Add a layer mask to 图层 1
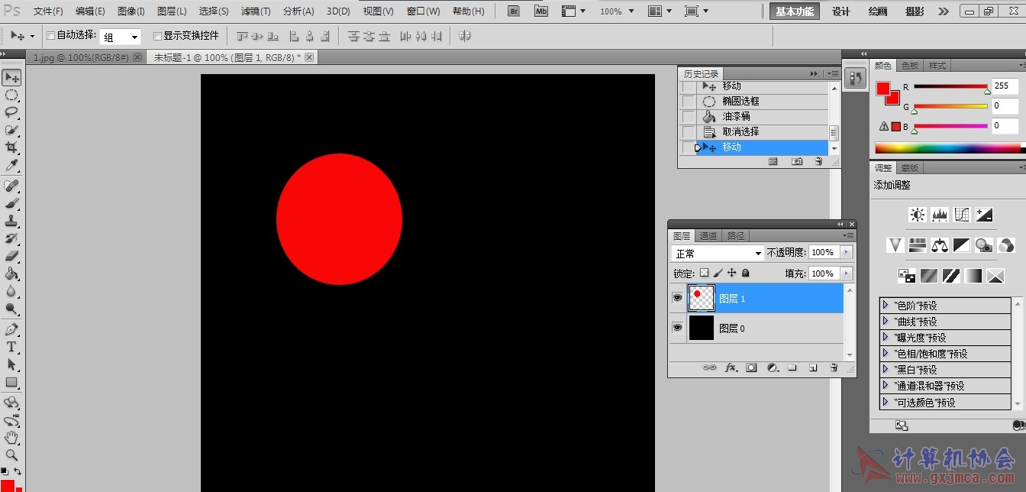 pyautogui.click(x=751, y=367)
